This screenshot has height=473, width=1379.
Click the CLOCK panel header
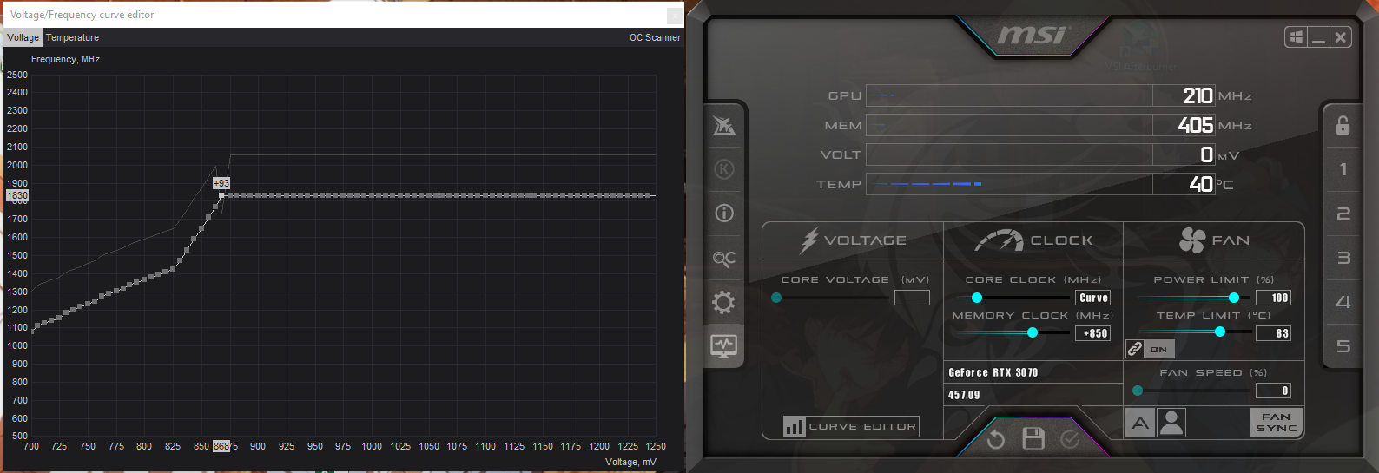(1033, 240)
